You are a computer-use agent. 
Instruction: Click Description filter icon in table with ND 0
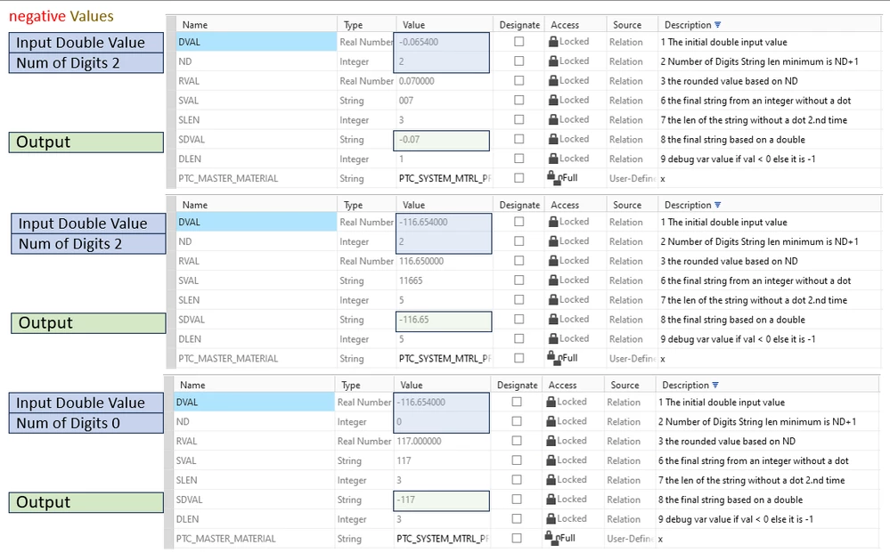point(715,385)
